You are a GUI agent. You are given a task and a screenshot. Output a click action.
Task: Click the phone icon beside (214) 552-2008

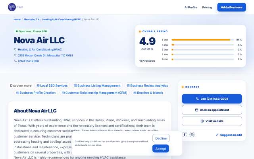click(15, 61)
